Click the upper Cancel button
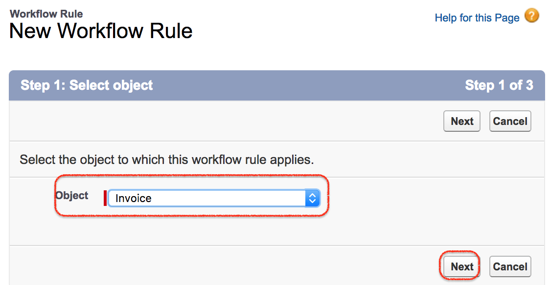 pyautogui.click(x=510, y=122)
